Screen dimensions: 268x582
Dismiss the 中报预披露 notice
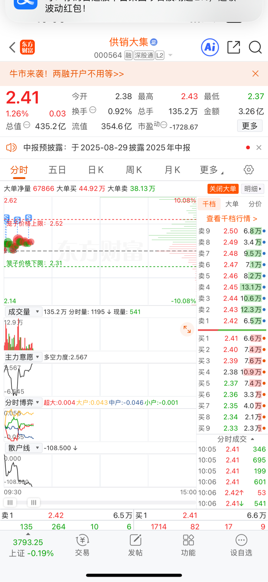[259, 148]
